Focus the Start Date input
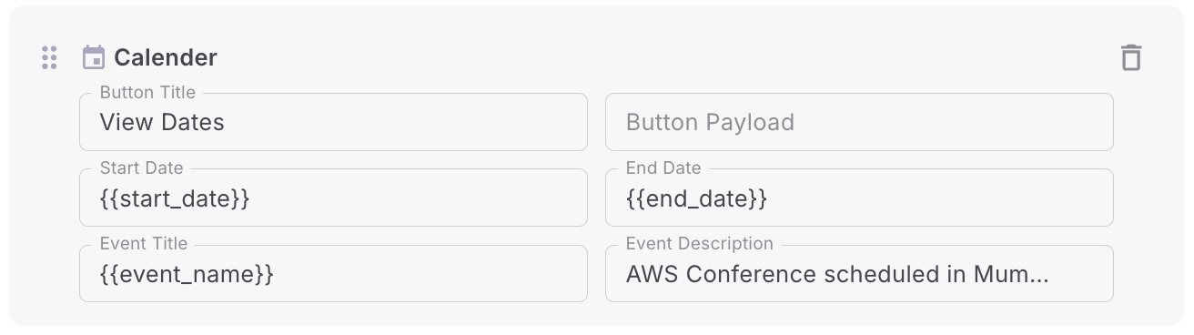Viewport: 1194px width, 335px height. [x=333, y=198]
